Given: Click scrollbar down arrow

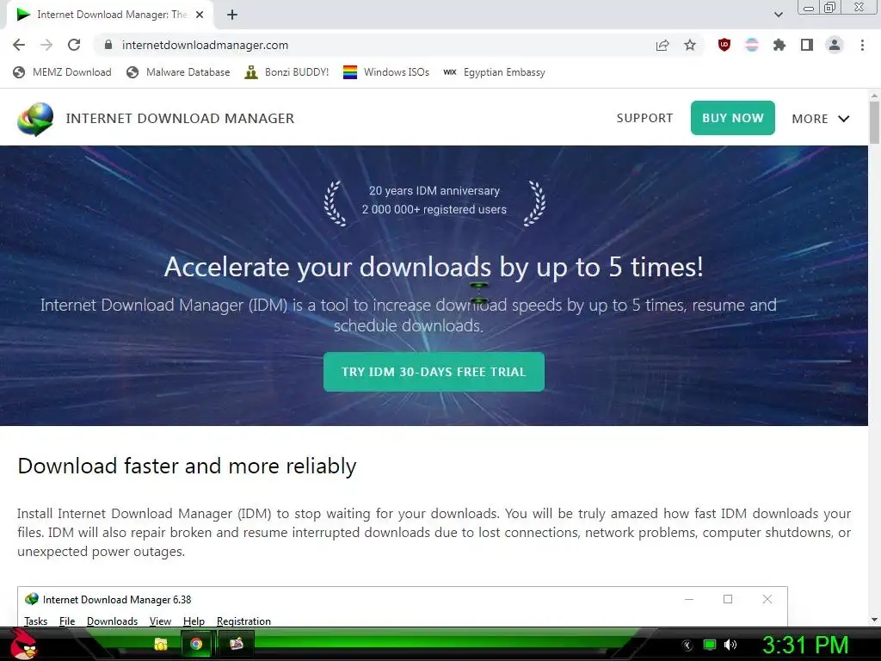Looking at the screenshot, I should pyautogui.click(x=874, y=620).
